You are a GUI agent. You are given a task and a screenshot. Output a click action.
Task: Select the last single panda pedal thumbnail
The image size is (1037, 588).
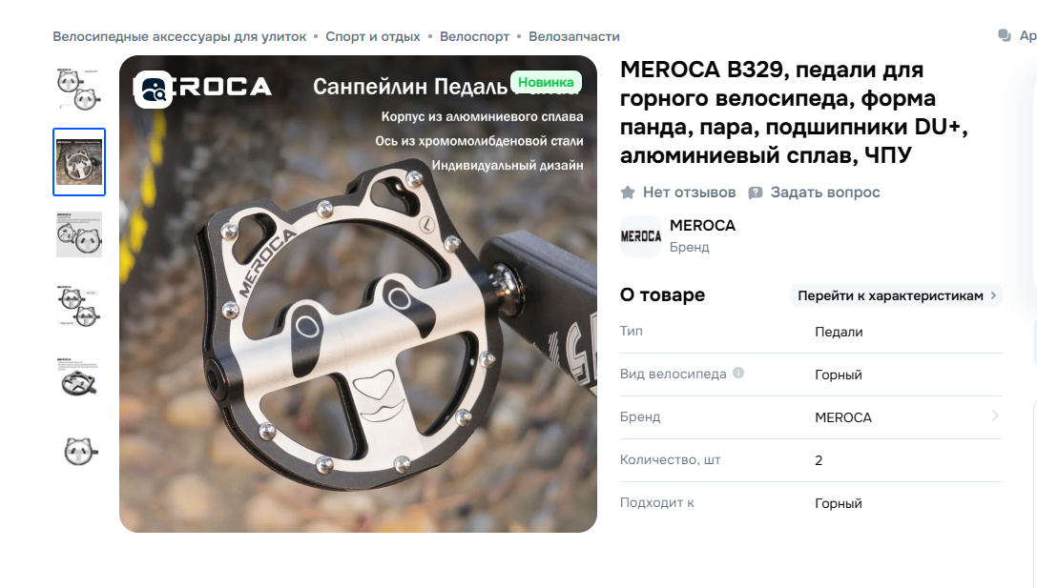(79, 453)
